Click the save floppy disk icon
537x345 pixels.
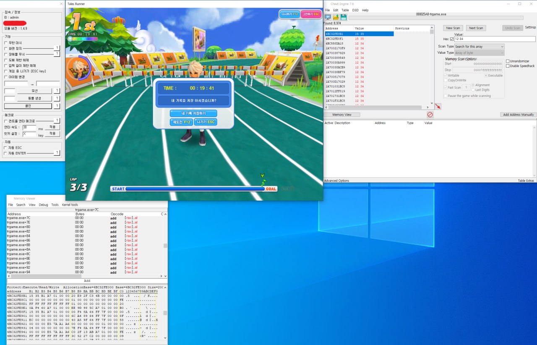344,17
